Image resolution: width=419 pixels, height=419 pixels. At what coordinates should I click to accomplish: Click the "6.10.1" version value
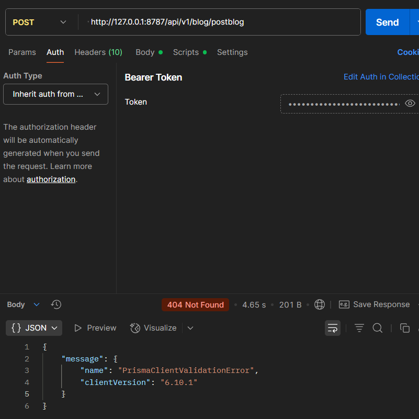(179, 382)
